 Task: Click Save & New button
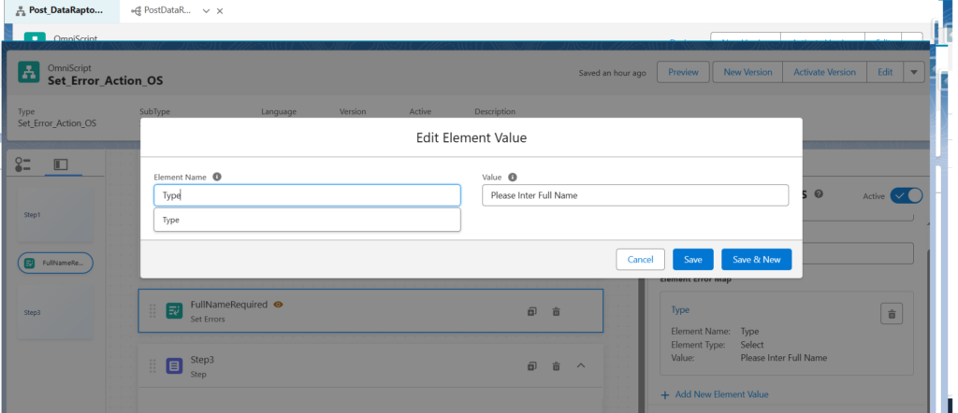click(756, 259)
